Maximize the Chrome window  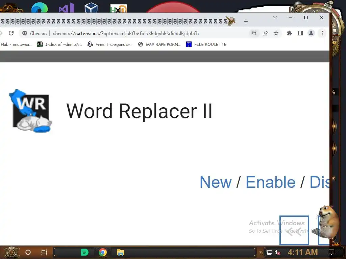306,18
